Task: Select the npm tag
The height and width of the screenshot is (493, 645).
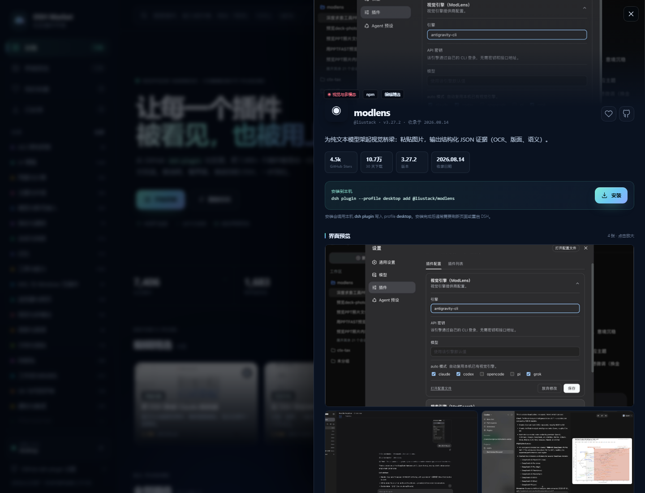Action: click(x=370, y=95)
